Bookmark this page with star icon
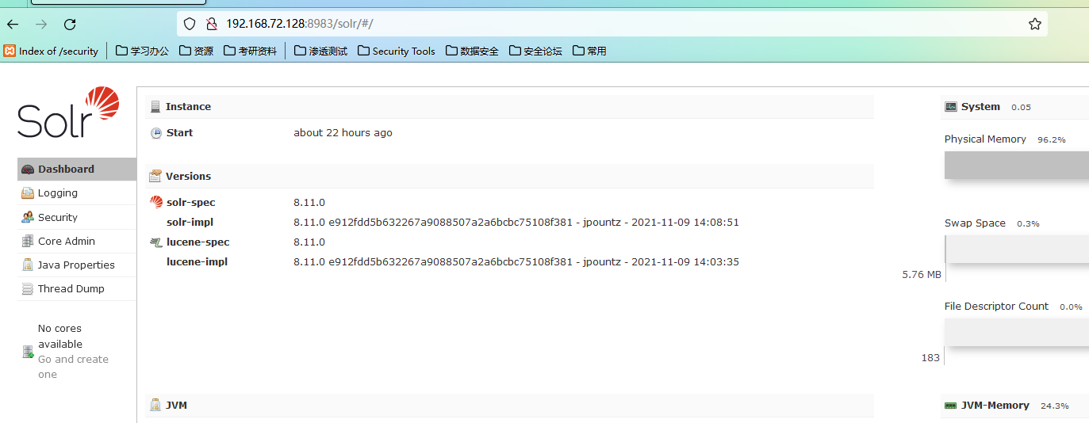This screenshot has height=423, width=1089. point(1035,24)
